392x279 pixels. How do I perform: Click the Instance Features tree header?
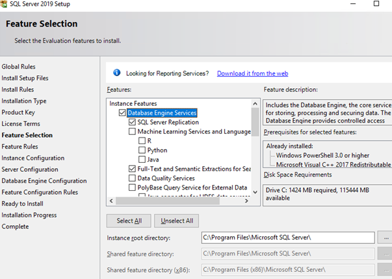133,103
